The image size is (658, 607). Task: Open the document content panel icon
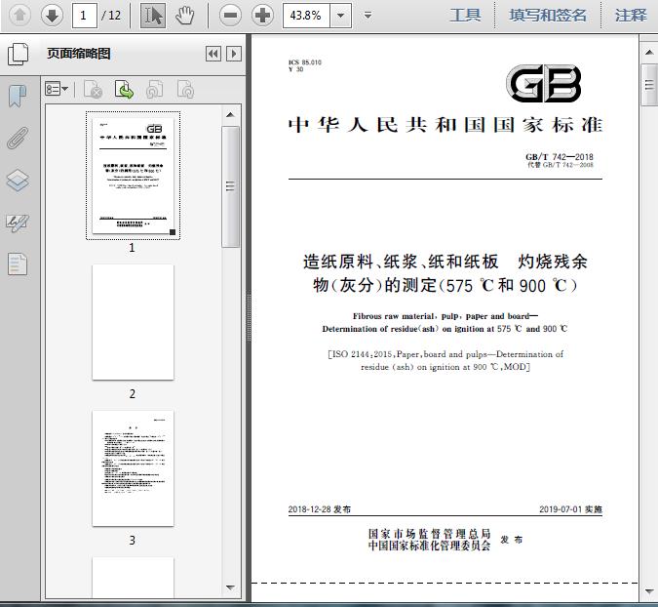click(x=18, y=264)
